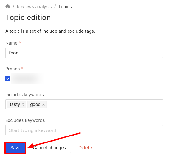Uncheck the selected brand checkbox
Screen dimensions: 169x161
(8, 79)
